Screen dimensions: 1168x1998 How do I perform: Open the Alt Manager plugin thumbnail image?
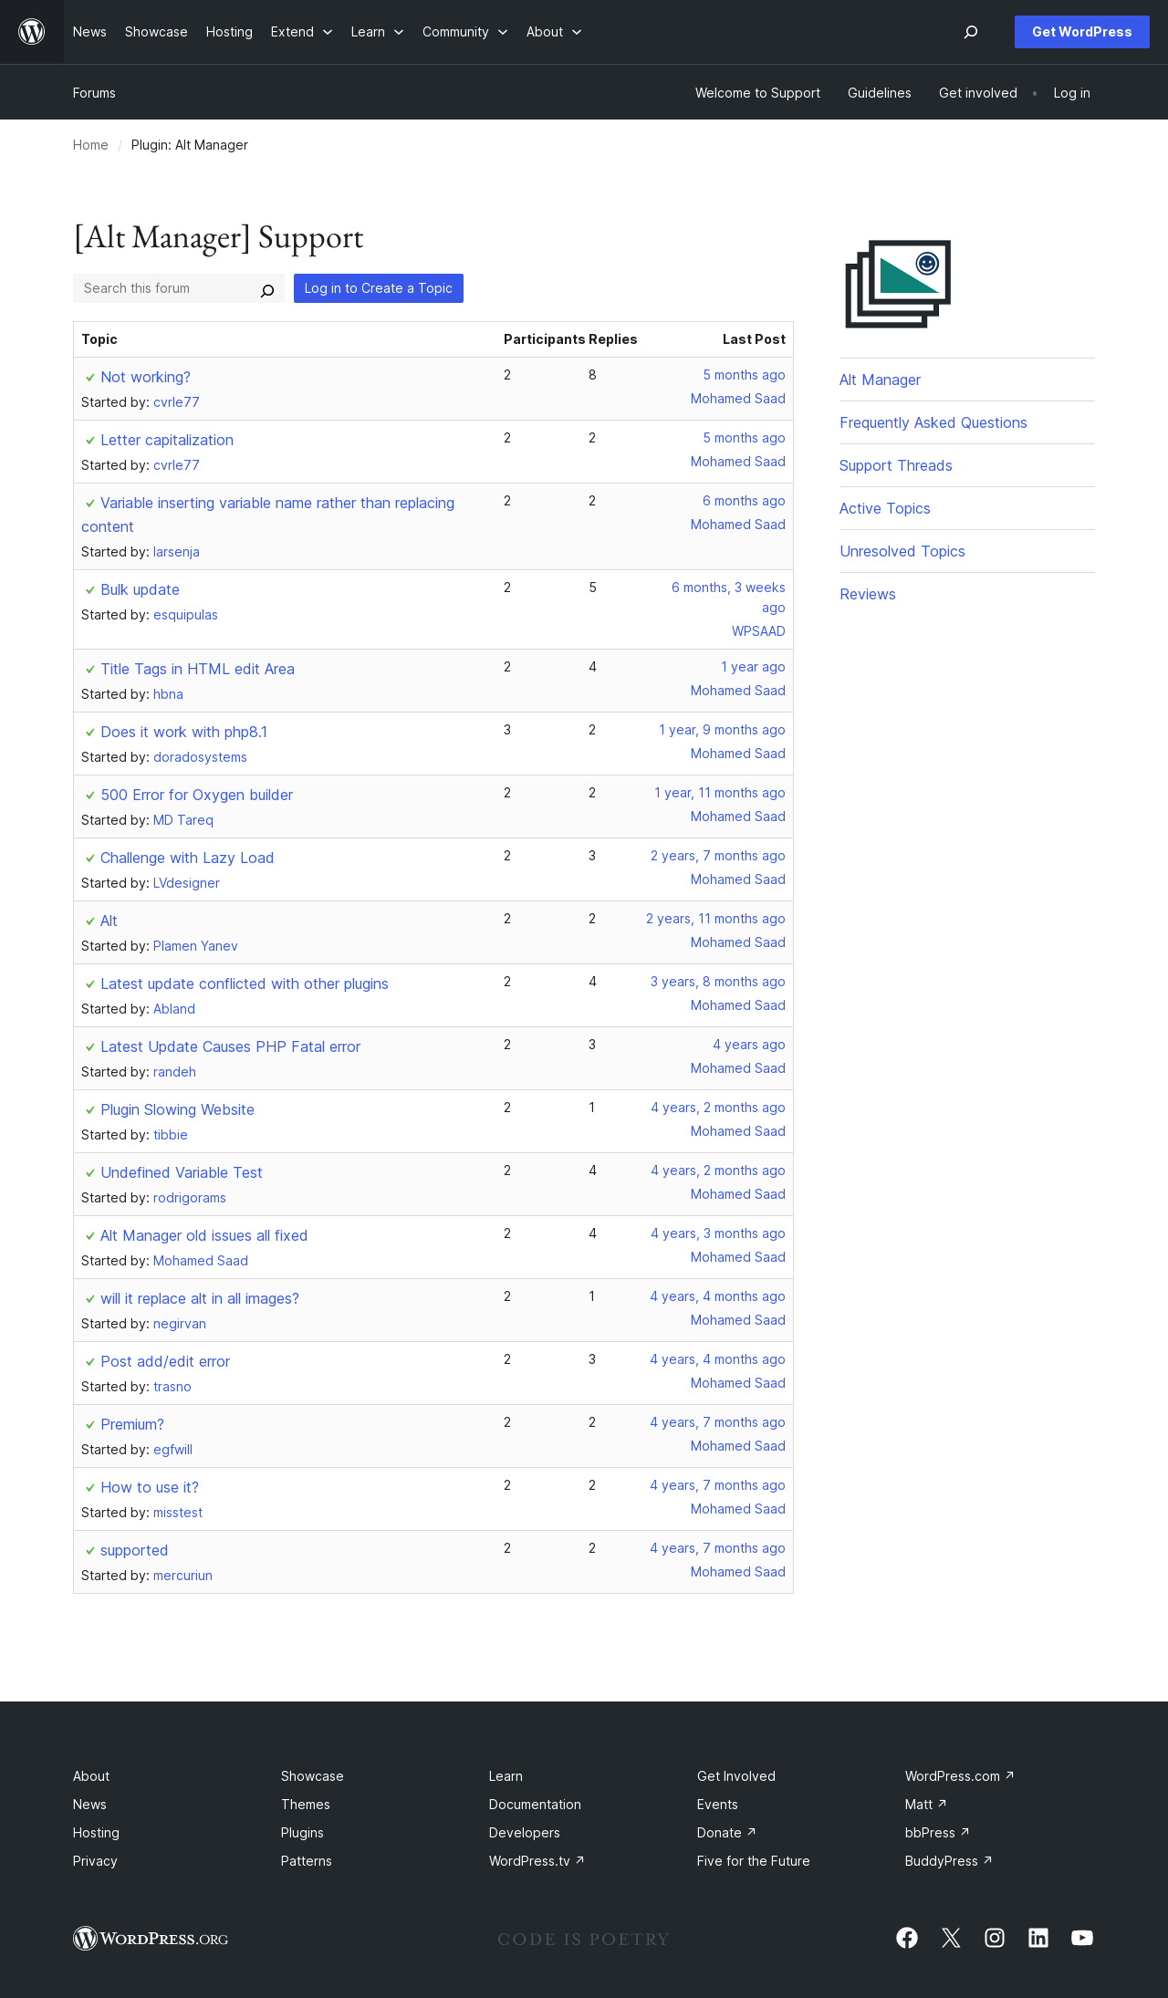898,284
